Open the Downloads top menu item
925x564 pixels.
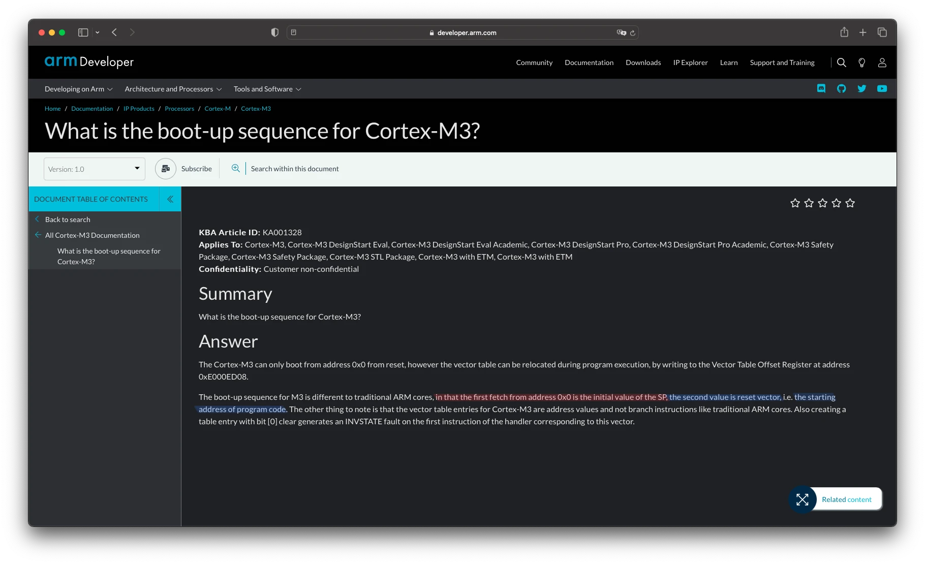click(643, 62)
